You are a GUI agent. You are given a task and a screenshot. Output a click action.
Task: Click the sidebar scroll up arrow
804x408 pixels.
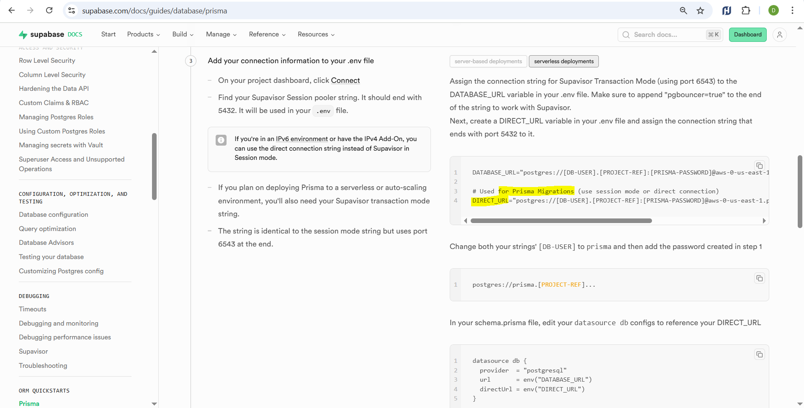pos(154,51)
